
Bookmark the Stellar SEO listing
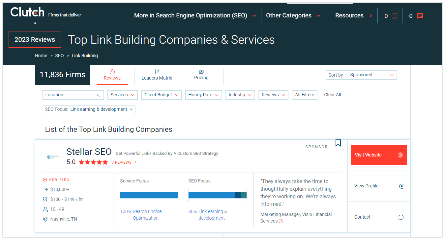tap(338, 143)
